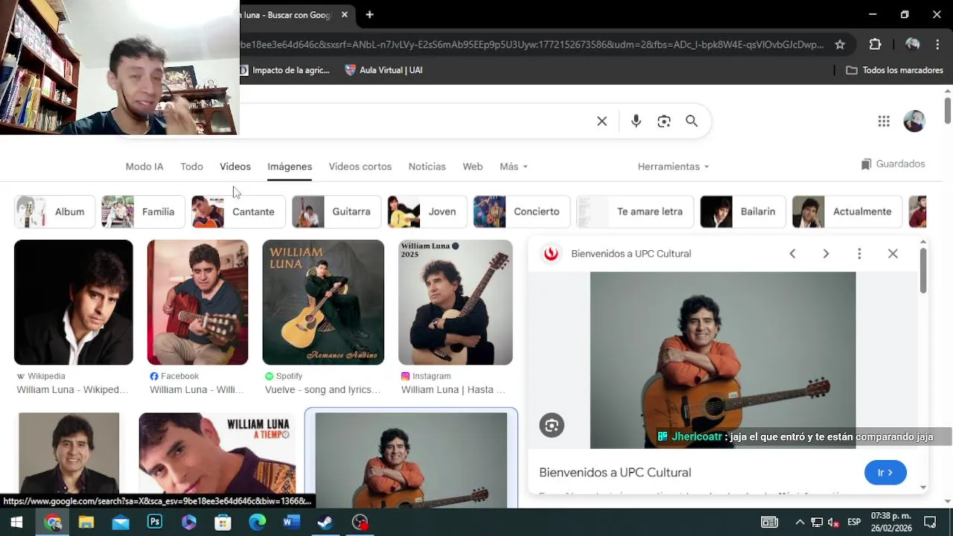Show hidden system tray icons

(800, 522)
